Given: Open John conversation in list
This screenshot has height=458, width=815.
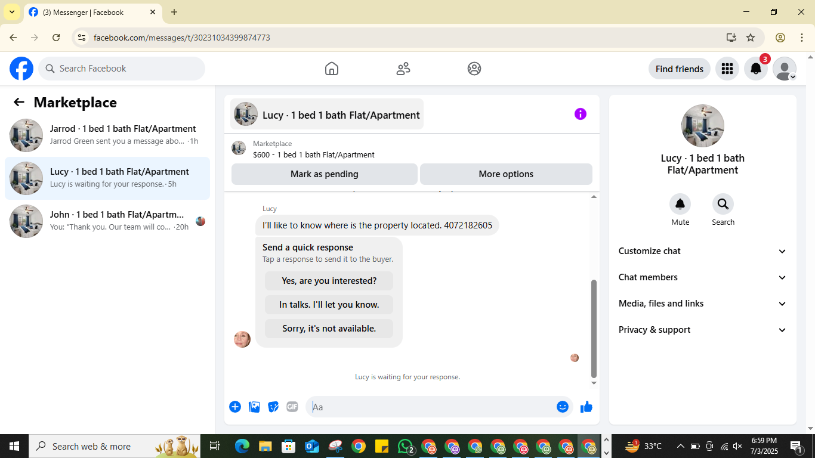Looking at the screenshot, I should point(107,221).
